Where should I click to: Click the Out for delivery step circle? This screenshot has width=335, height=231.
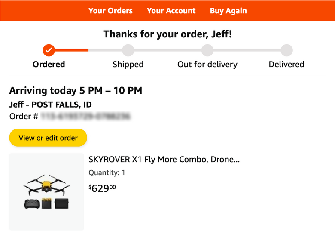(x=207, y=50)
